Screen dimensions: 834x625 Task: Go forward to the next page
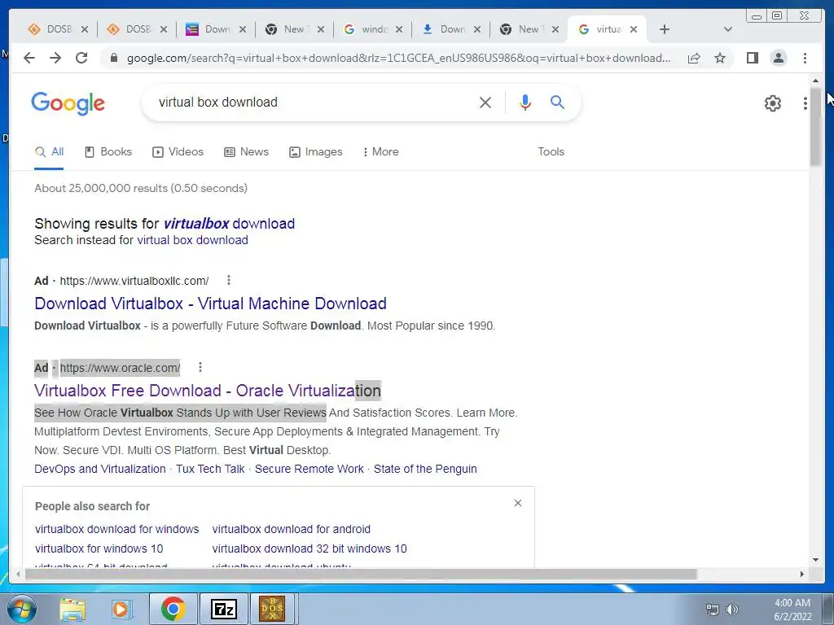pos(55,58)
